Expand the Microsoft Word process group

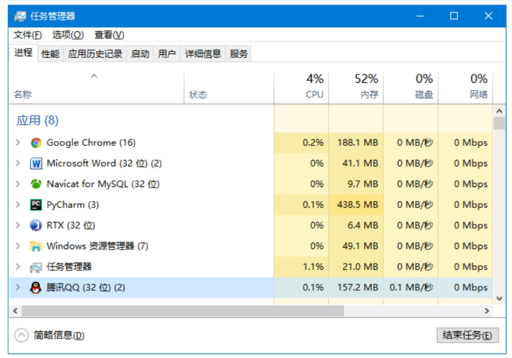[x=18, y=163]
